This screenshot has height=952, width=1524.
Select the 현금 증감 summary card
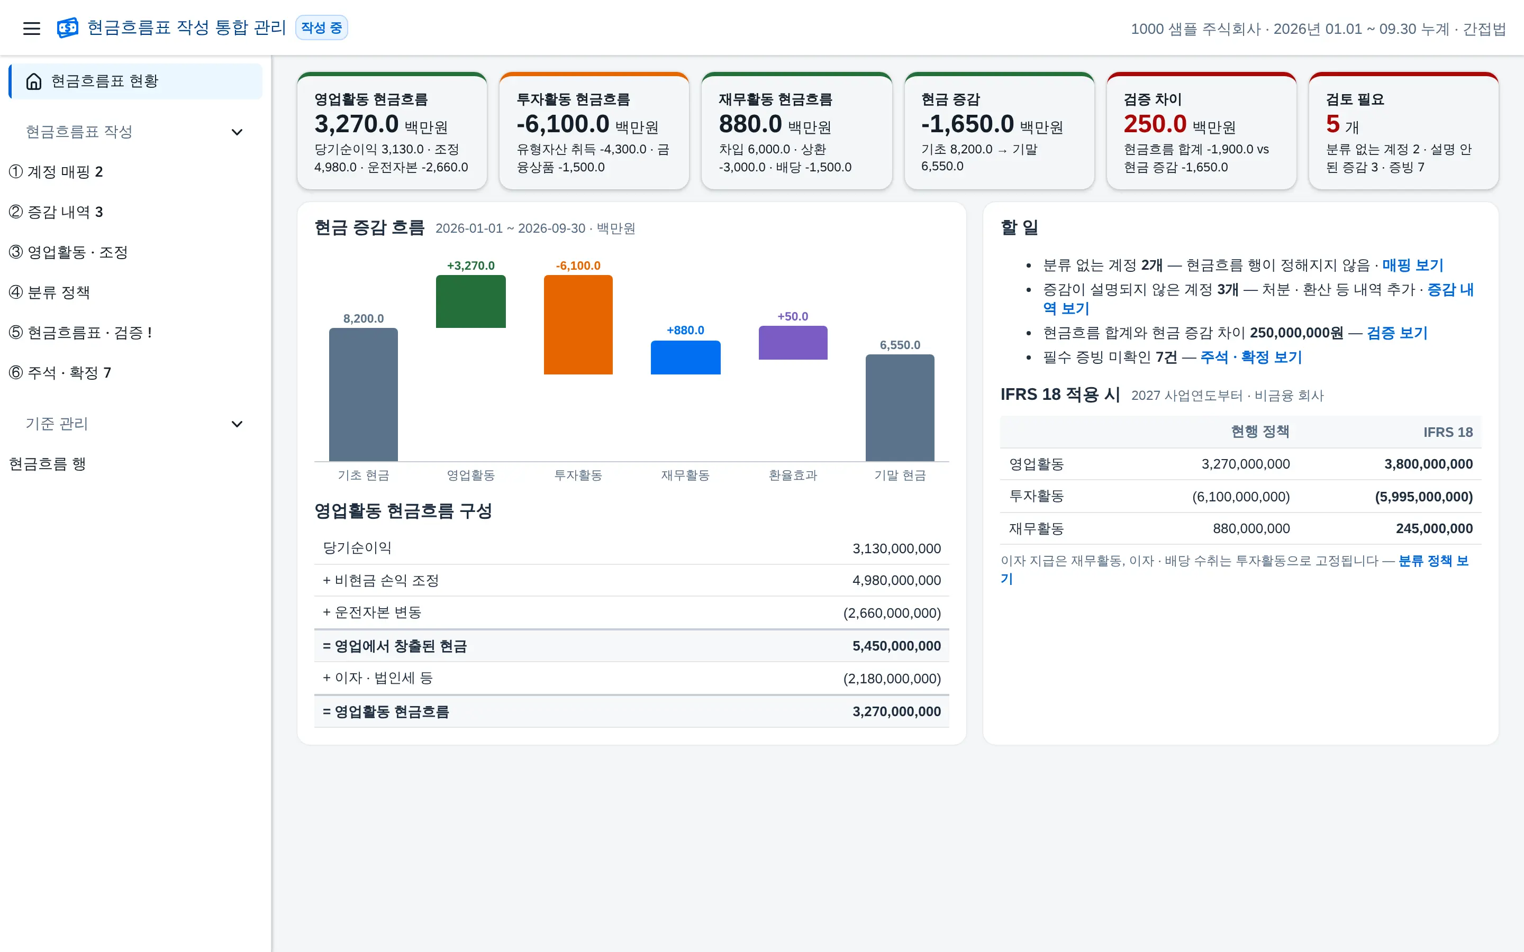pos(999,131)
